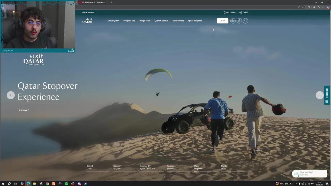331x186 pixels.
Task: Select the Summer in Qatar slide
Action: coord(117,167)
